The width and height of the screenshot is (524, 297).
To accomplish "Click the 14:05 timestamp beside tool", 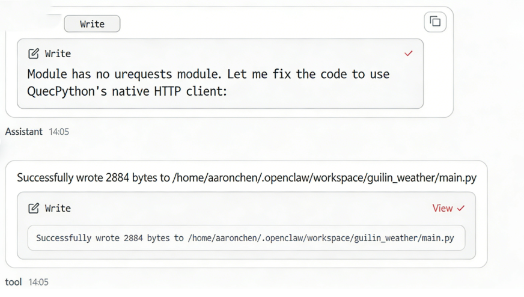I will point(38,282).
